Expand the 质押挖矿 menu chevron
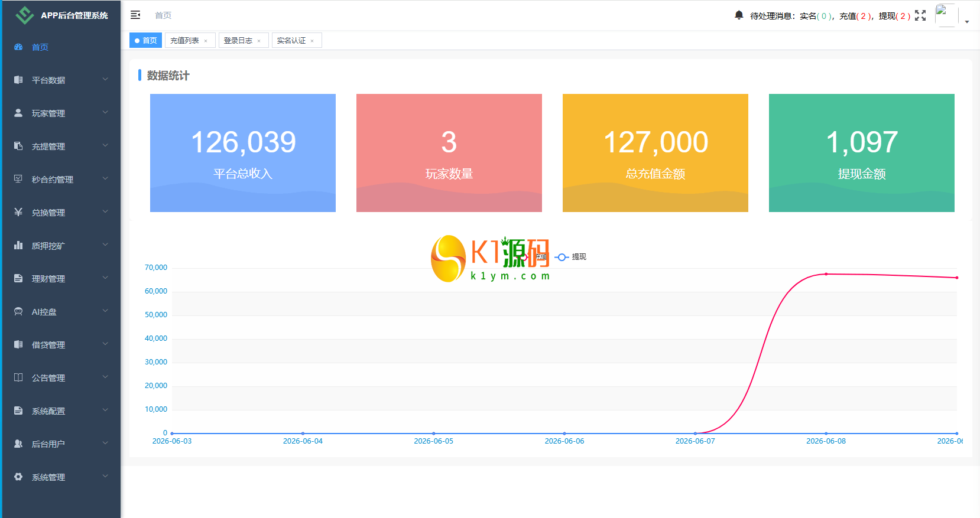 [105, 245]
